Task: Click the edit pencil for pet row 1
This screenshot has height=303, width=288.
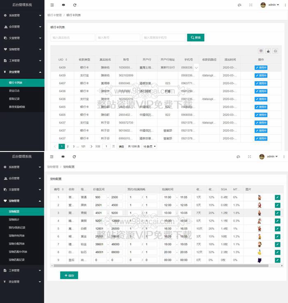Action: tap(277, 197)
